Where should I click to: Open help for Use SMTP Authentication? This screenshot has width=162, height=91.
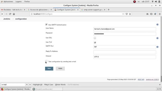pyautogui.click(x=157, y=25)
